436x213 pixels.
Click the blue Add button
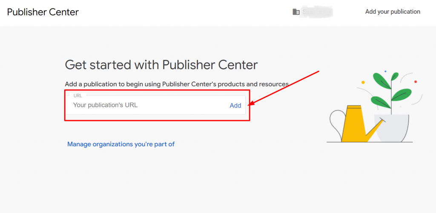pyautogui.click(x=235, y=106)
